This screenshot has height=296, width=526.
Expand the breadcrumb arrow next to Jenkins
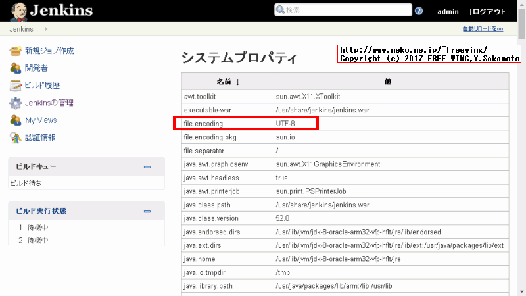pyautogui.click(x=46, y=29)
